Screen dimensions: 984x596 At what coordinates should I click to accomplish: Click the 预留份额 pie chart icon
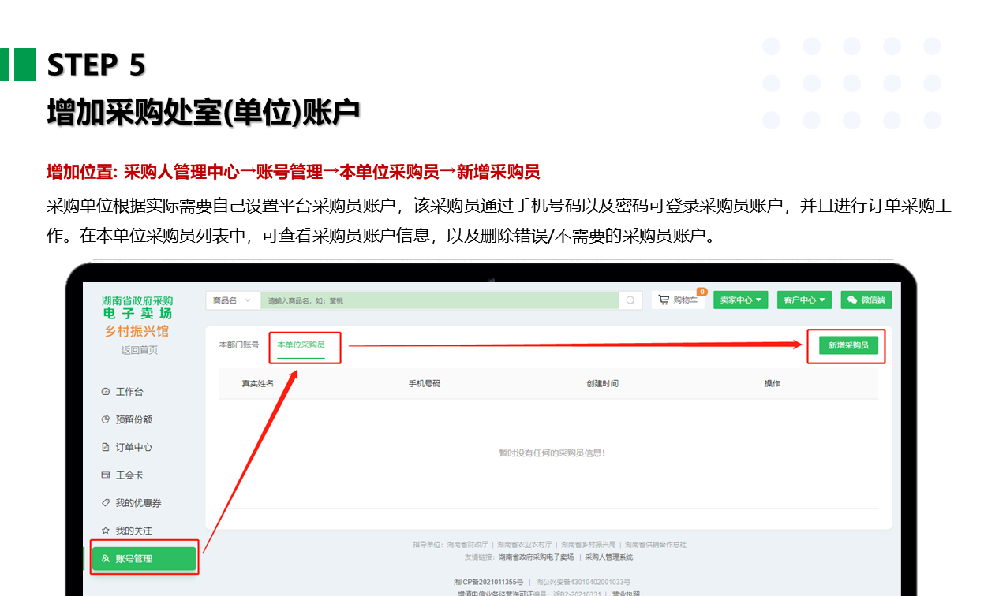point(106,419)
